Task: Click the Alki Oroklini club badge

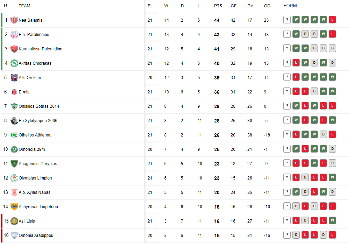Action: tap(14, 78)
